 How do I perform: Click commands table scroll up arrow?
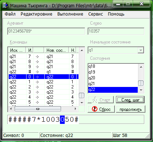(82, 50)
